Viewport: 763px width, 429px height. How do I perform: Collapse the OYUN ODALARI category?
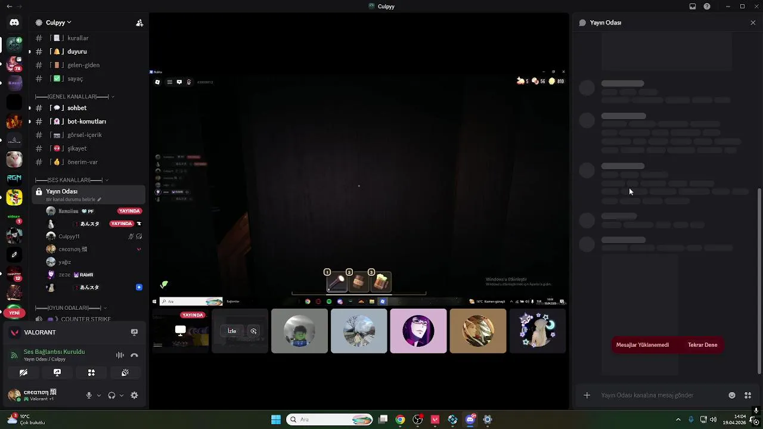(x=71, y=308)
